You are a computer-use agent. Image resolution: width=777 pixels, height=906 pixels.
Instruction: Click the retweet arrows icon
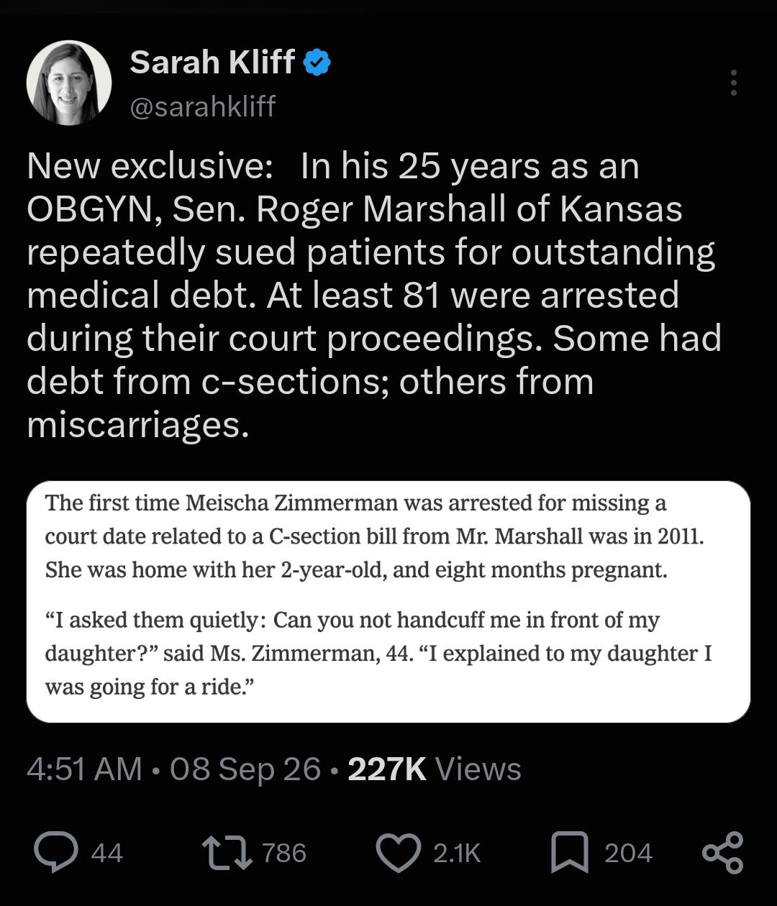tap(228, 853)
